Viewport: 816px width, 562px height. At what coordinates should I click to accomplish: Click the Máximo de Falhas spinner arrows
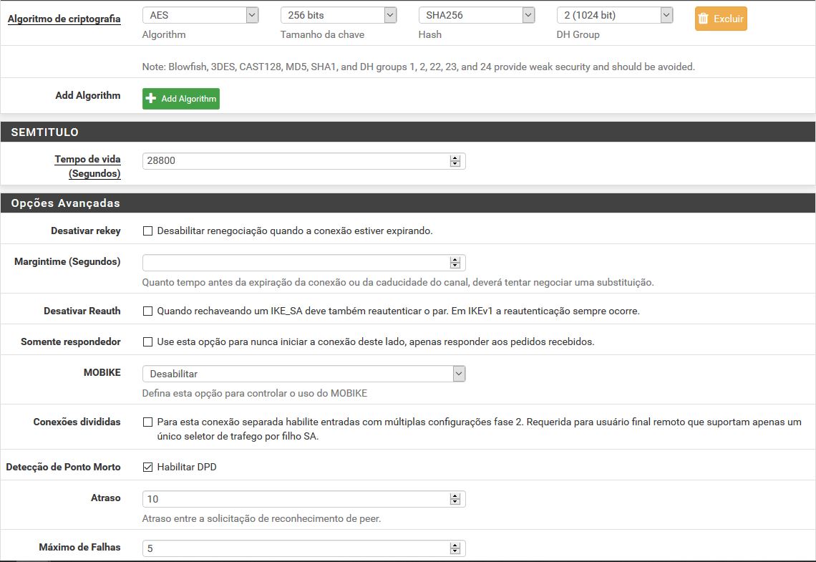point(455,548)
